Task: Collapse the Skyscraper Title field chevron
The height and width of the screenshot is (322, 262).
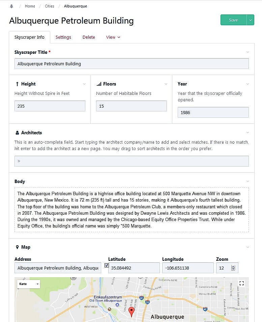Action: pos(248,52)
